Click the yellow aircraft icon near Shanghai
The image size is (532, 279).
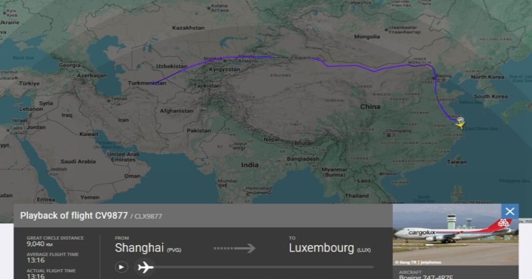click(460, 124)
